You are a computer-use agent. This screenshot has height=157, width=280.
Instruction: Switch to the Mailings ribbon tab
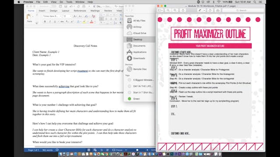[95, 10]
